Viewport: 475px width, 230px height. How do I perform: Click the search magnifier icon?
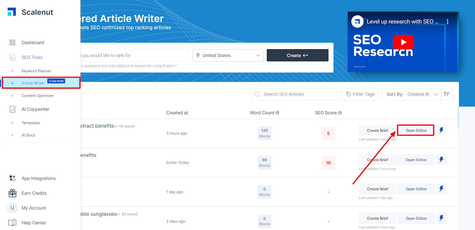257,94
